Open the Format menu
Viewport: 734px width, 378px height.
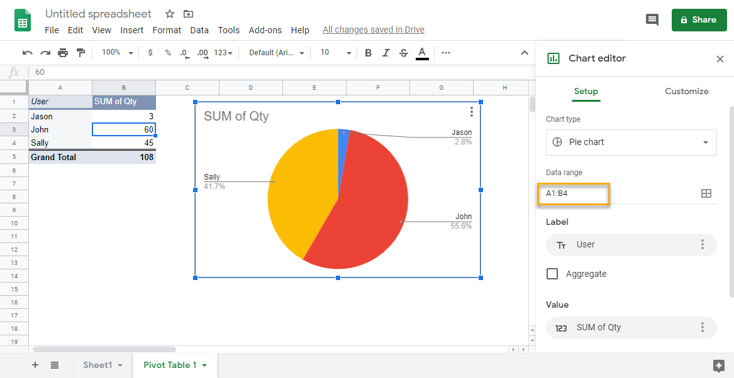[x=167, y=30]
